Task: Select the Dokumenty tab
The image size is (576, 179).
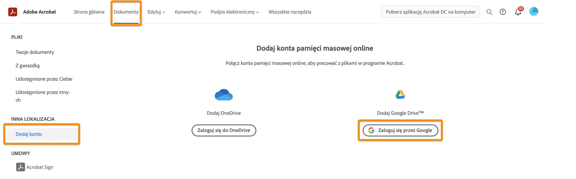Action: tap(126, 12)
